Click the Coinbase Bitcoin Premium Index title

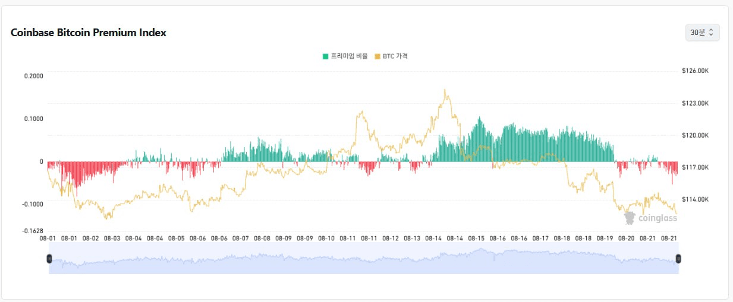click(x=89, y=33)
